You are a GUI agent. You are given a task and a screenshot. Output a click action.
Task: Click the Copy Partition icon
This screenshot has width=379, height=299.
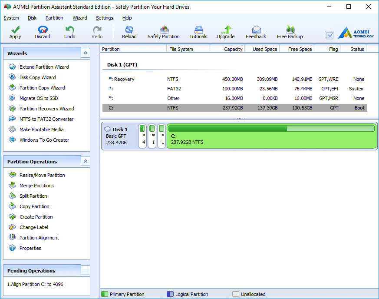(12, 206)
